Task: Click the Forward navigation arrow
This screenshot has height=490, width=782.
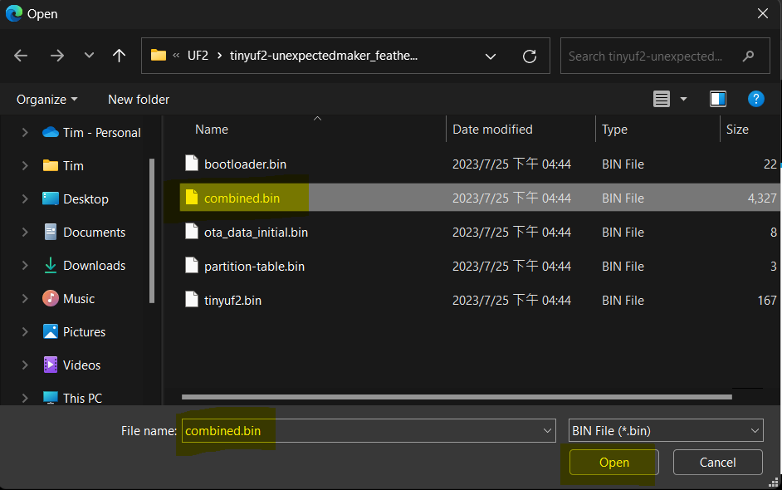Action: (x=56, y=56)
